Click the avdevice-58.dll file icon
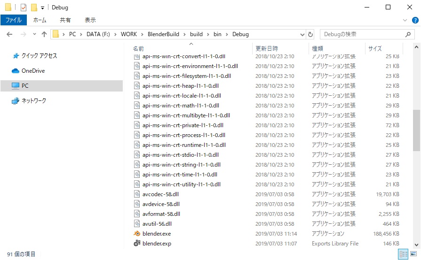 (137, 204)
